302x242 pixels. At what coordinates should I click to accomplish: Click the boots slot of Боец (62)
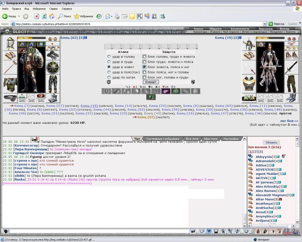(53, 98)
